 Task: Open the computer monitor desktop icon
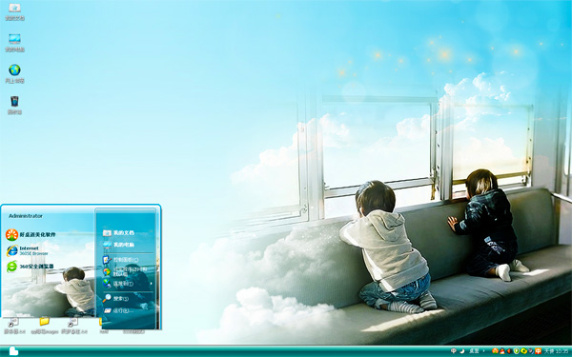pyautogui.click(x=14, y=39)
